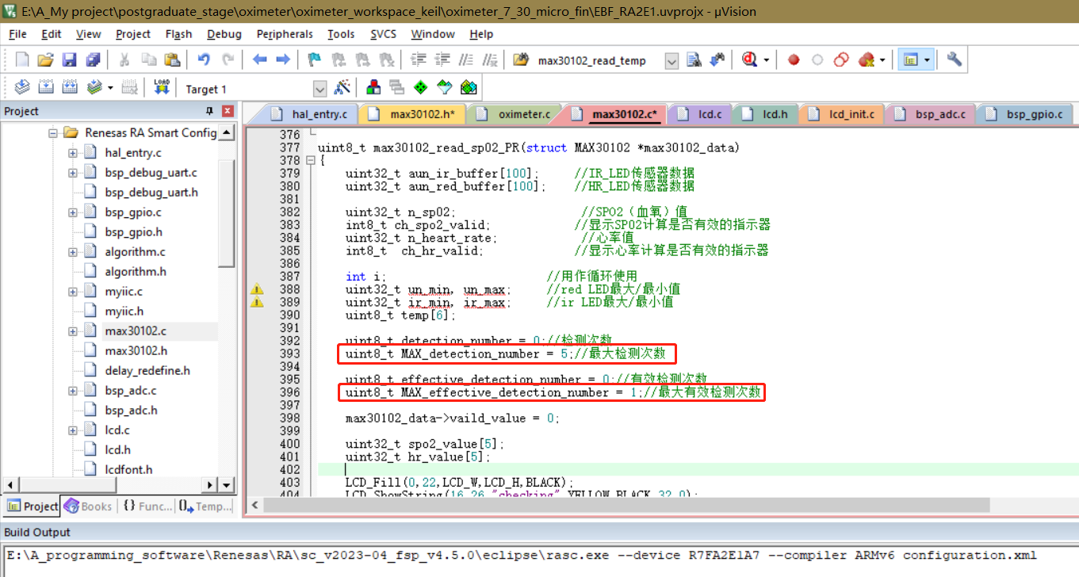The height and width of the screenshot is (577, 1079).
Task: Open the Debug menu
Action: [x=224, y=34]
